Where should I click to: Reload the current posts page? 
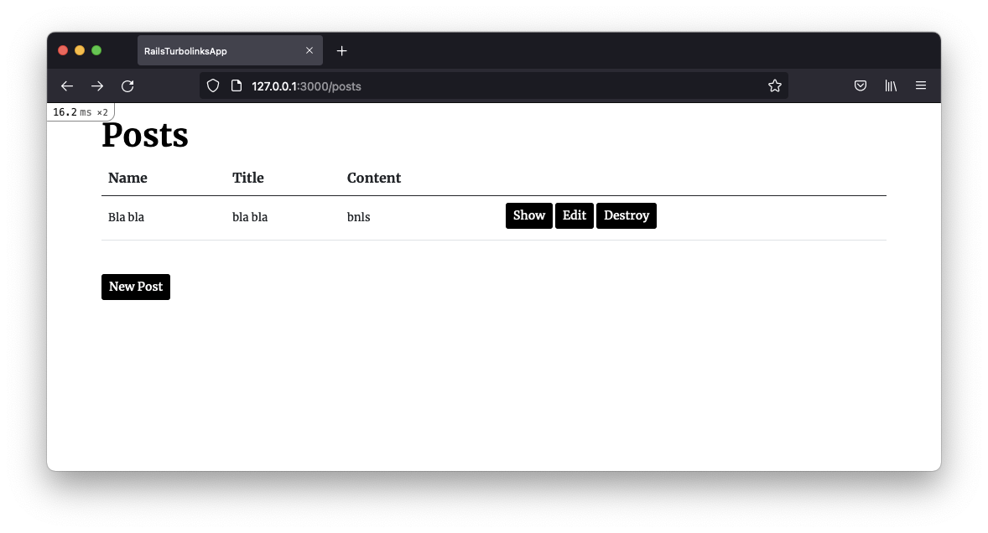click(x=127, y=86)
